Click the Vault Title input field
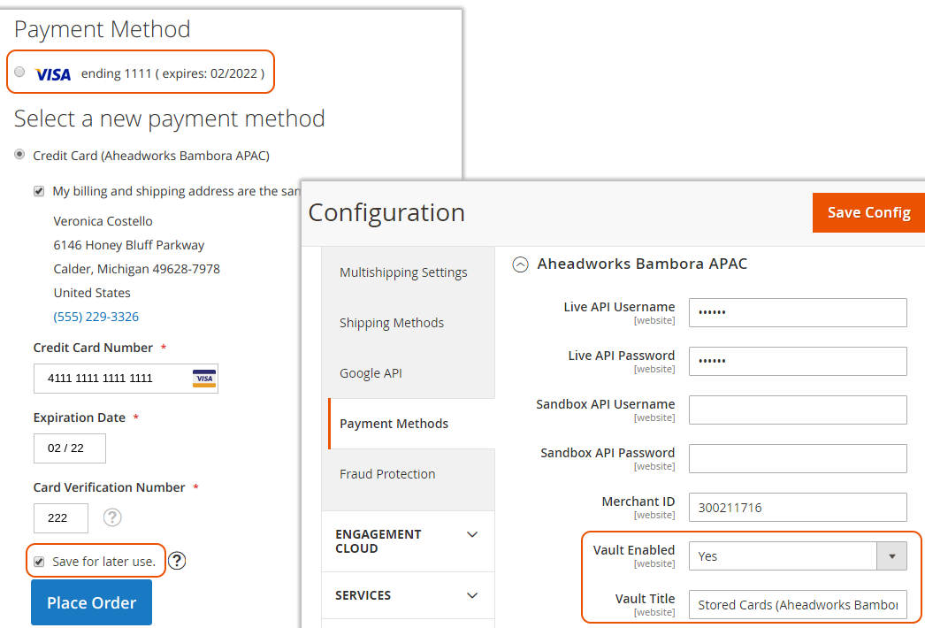This screenshot has width=925, height=628. [x=798, y=604]
